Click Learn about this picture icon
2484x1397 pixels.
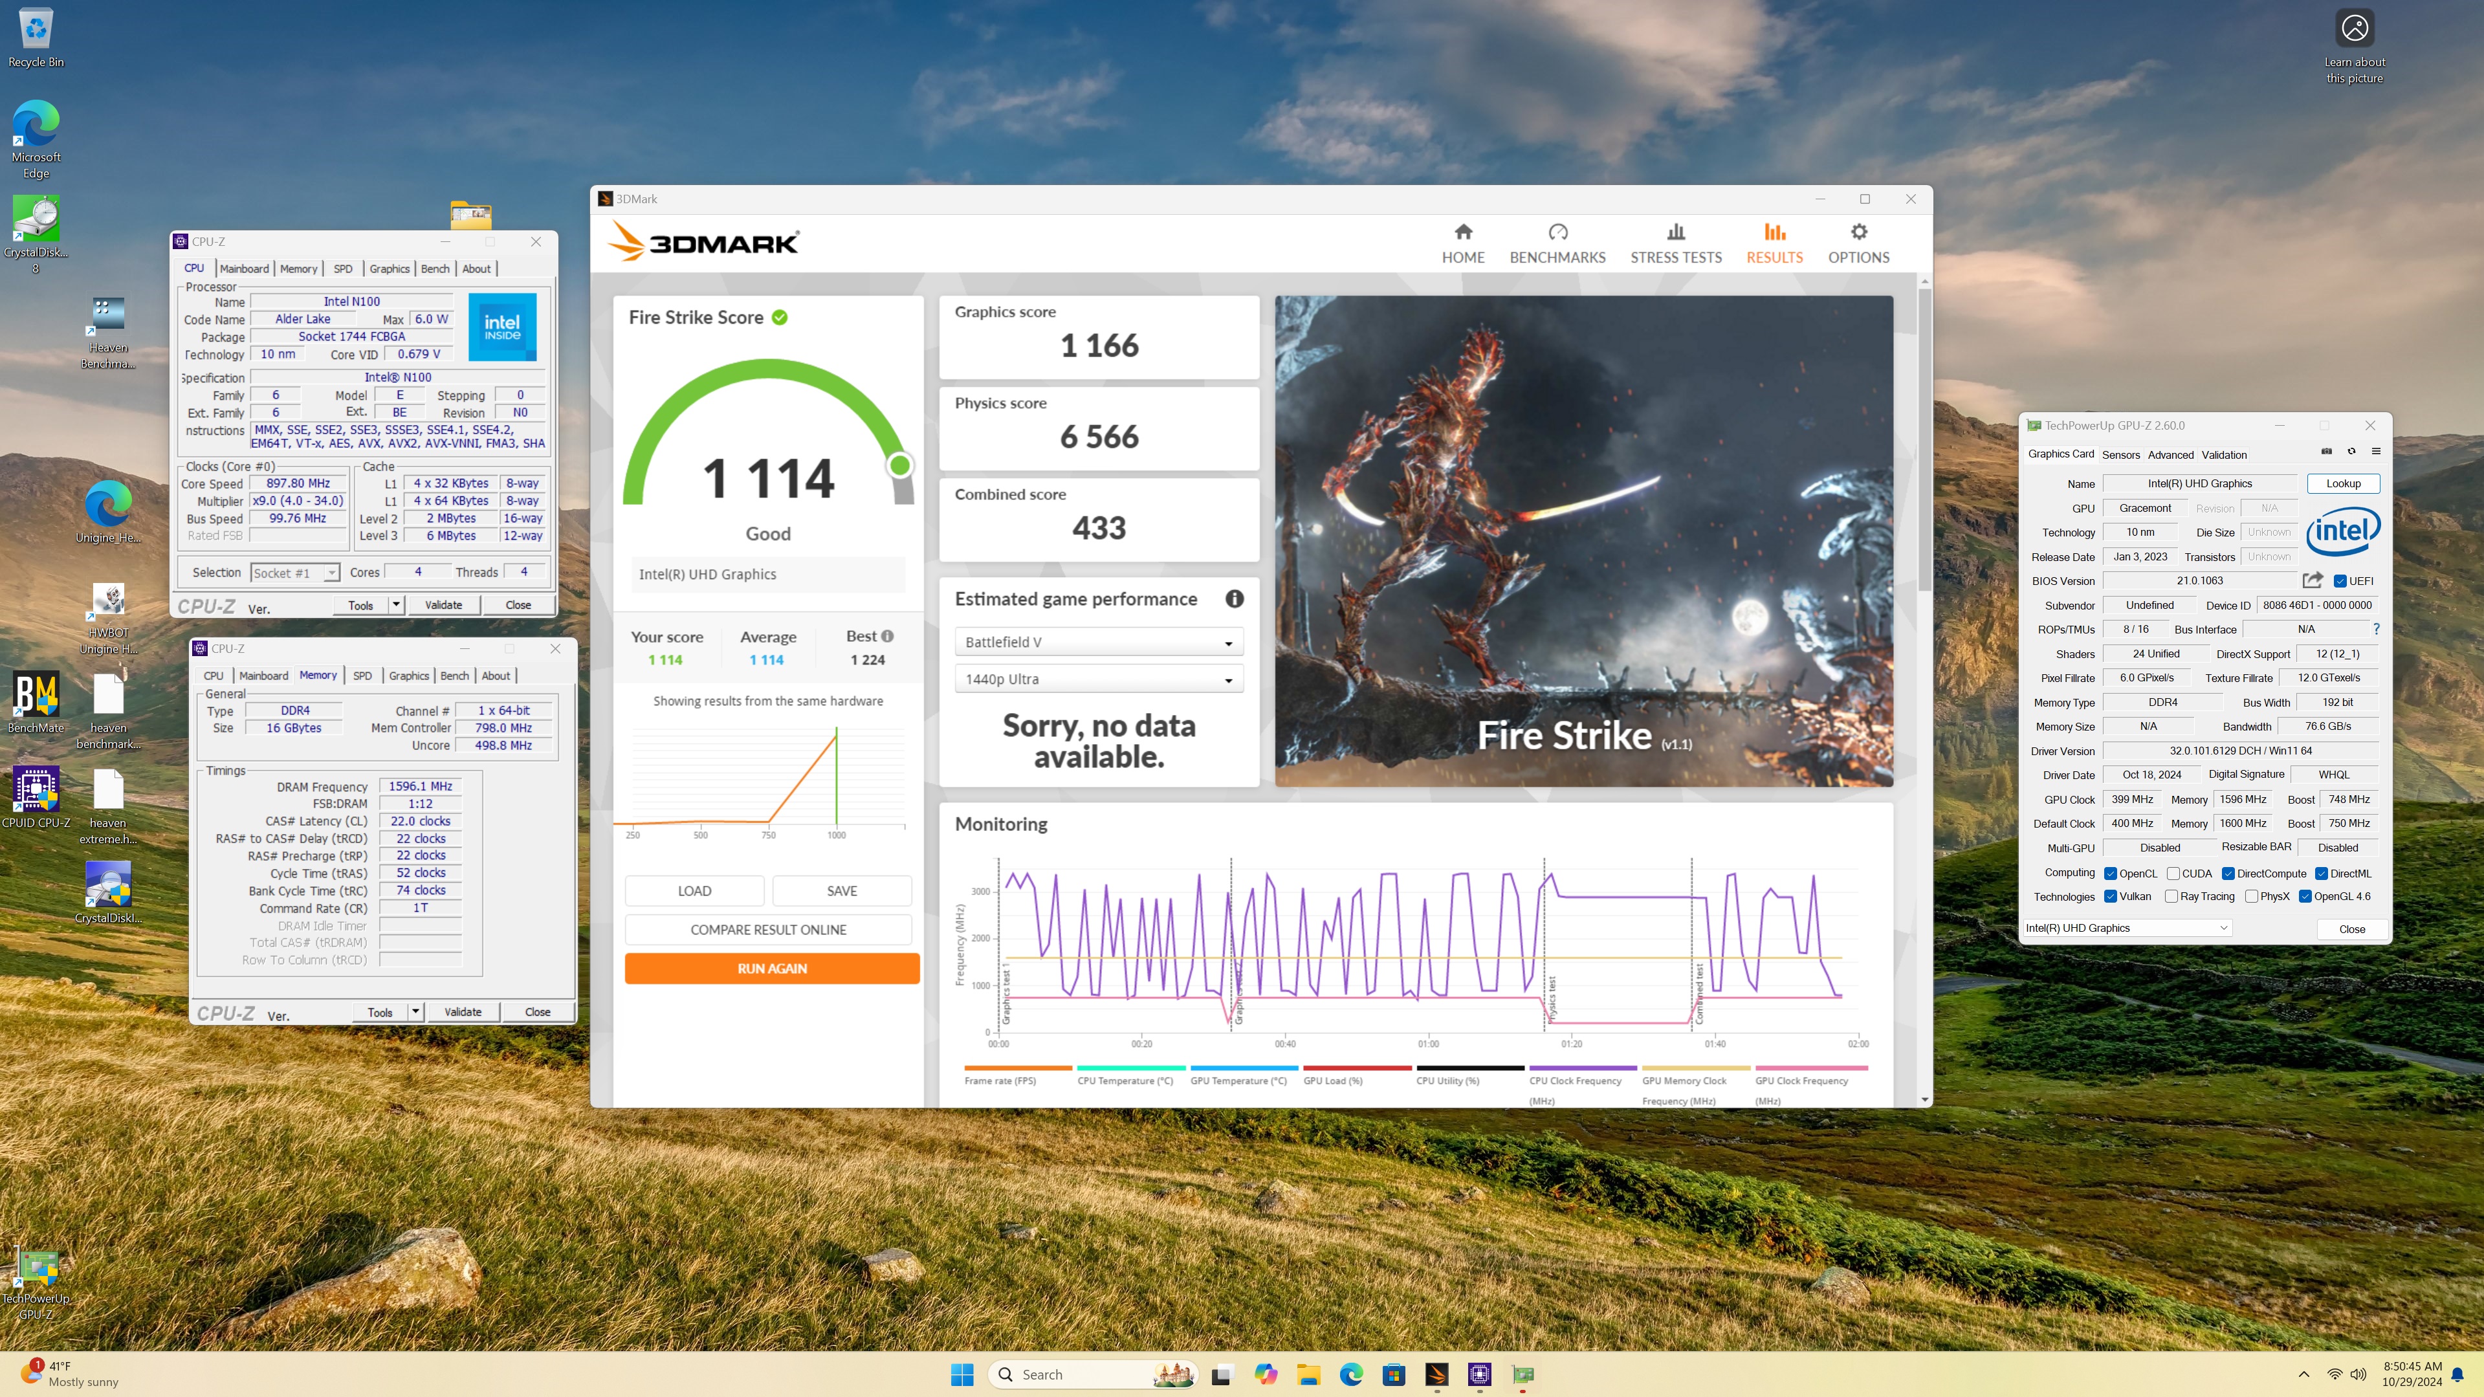click(2354, 45)
